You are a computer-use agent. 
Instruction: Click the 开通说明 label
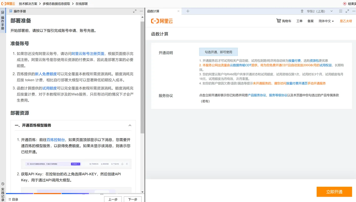tap(166, 53)
